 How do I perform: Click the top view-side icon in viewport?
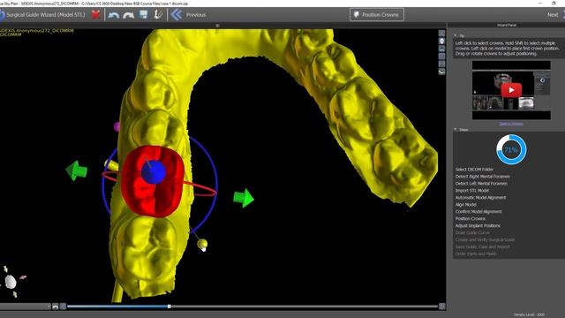[441, 34]
